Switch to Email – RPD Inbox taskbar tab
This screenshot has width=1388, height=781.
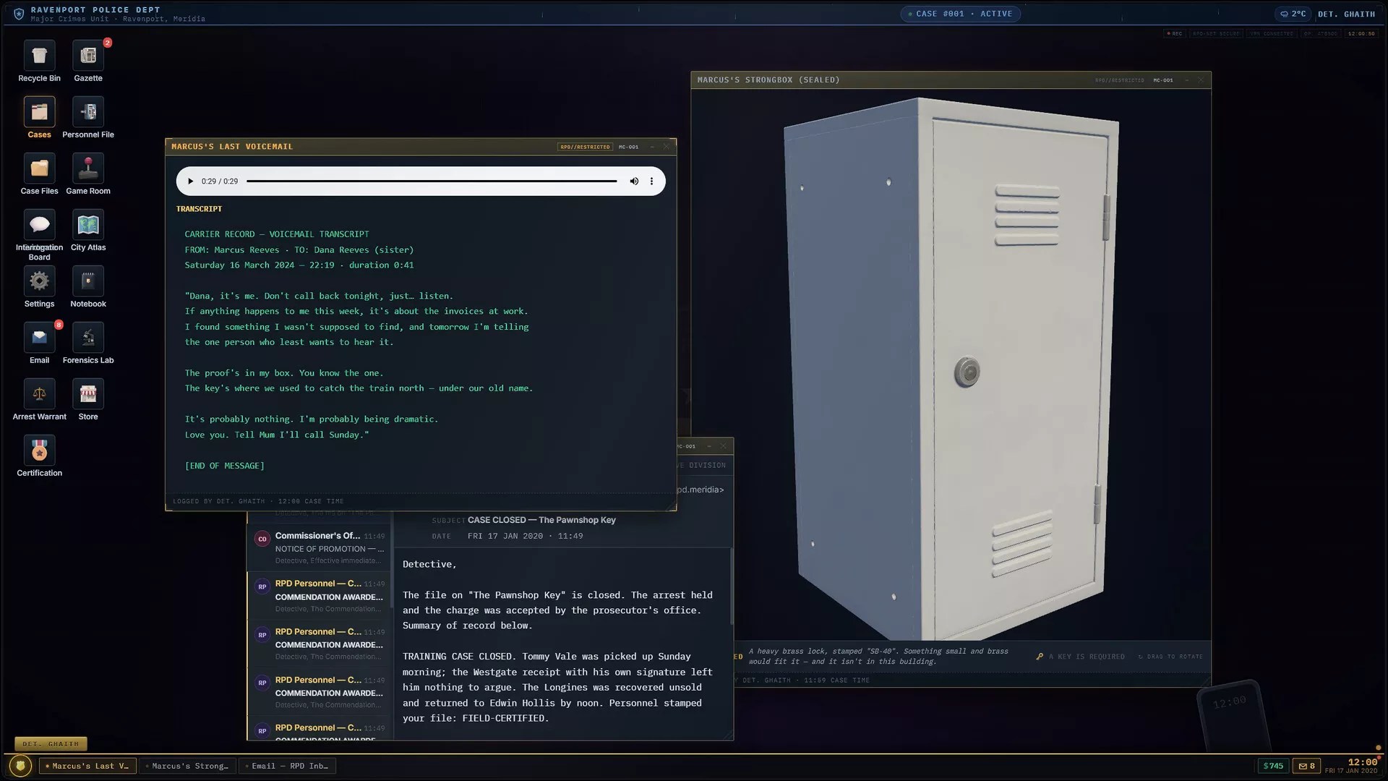(286, 766)
